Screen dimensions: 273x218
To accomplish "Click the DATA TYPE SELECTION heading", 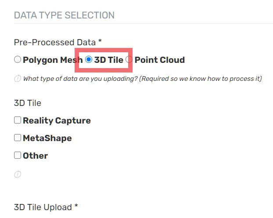I will (64, 15).
